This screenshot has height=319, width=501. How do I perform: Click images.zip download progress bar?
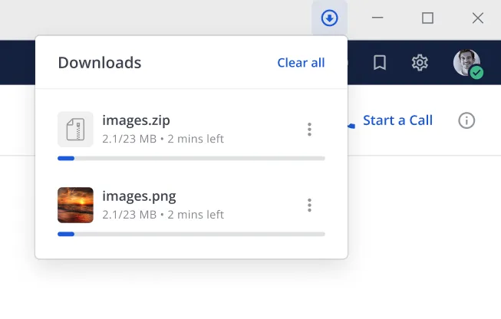(x=191, y=159)
